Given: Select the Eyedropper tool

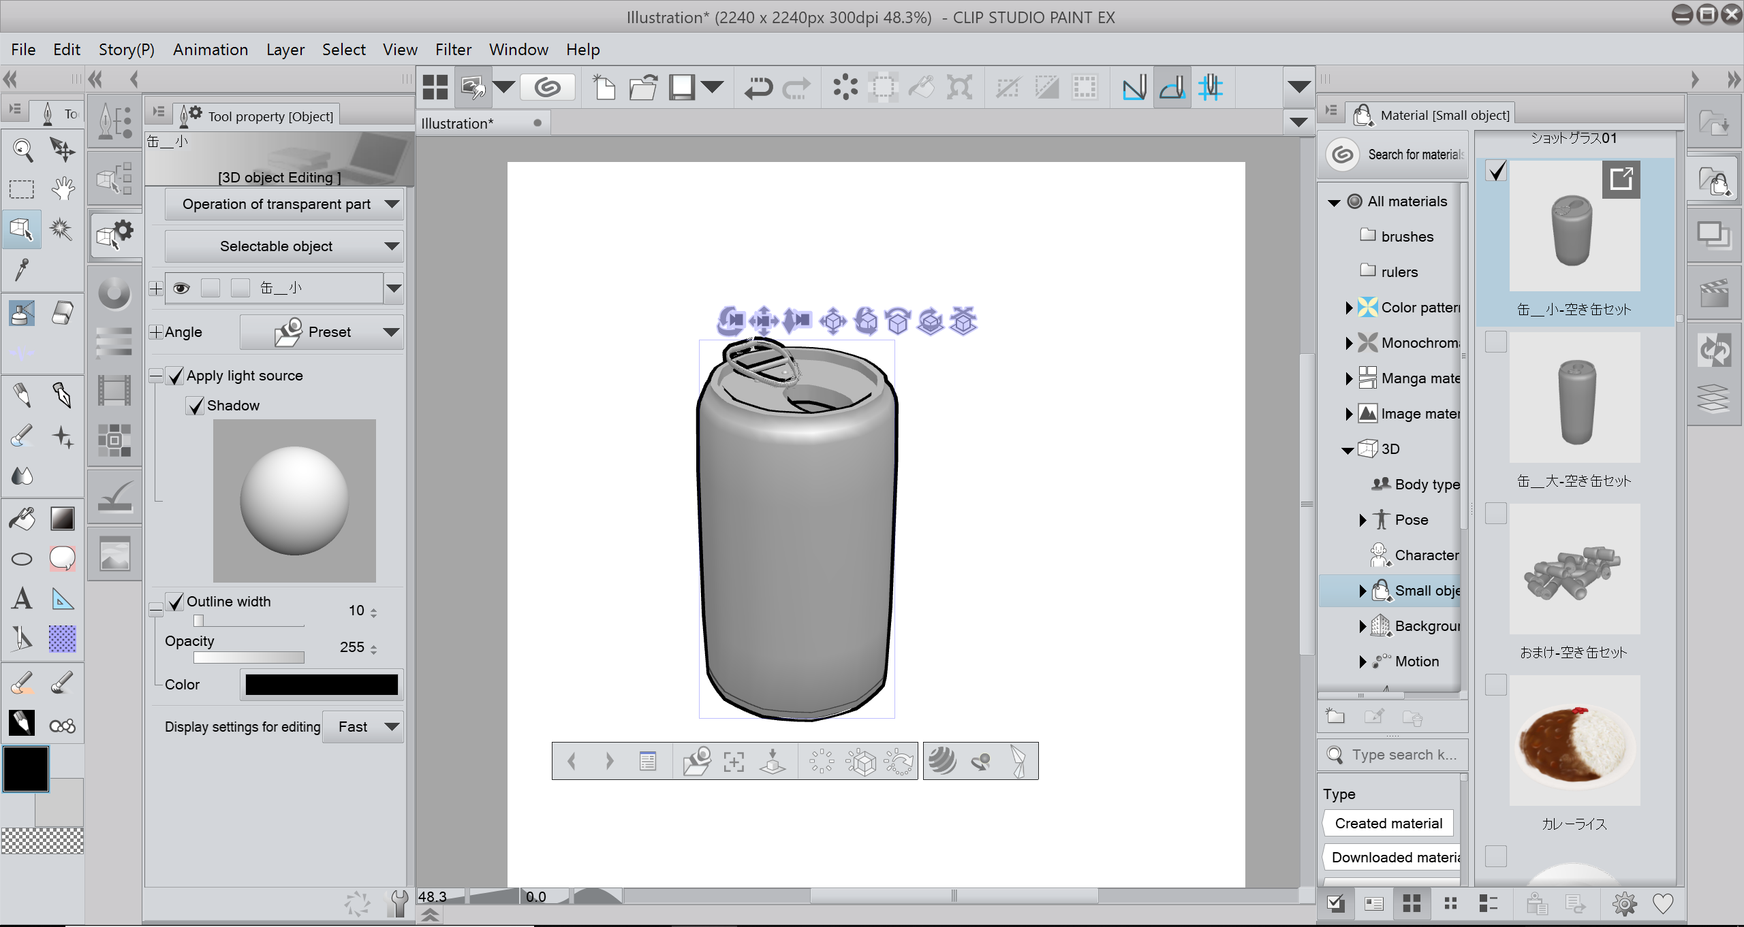Looking at the screenshot, I should [x=22, y=270].
